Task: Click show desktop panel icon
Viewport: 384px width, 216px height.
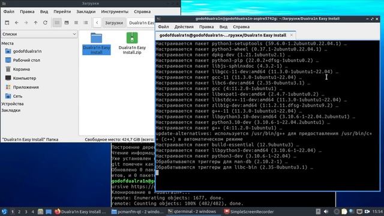Action: tap(49, 212)
